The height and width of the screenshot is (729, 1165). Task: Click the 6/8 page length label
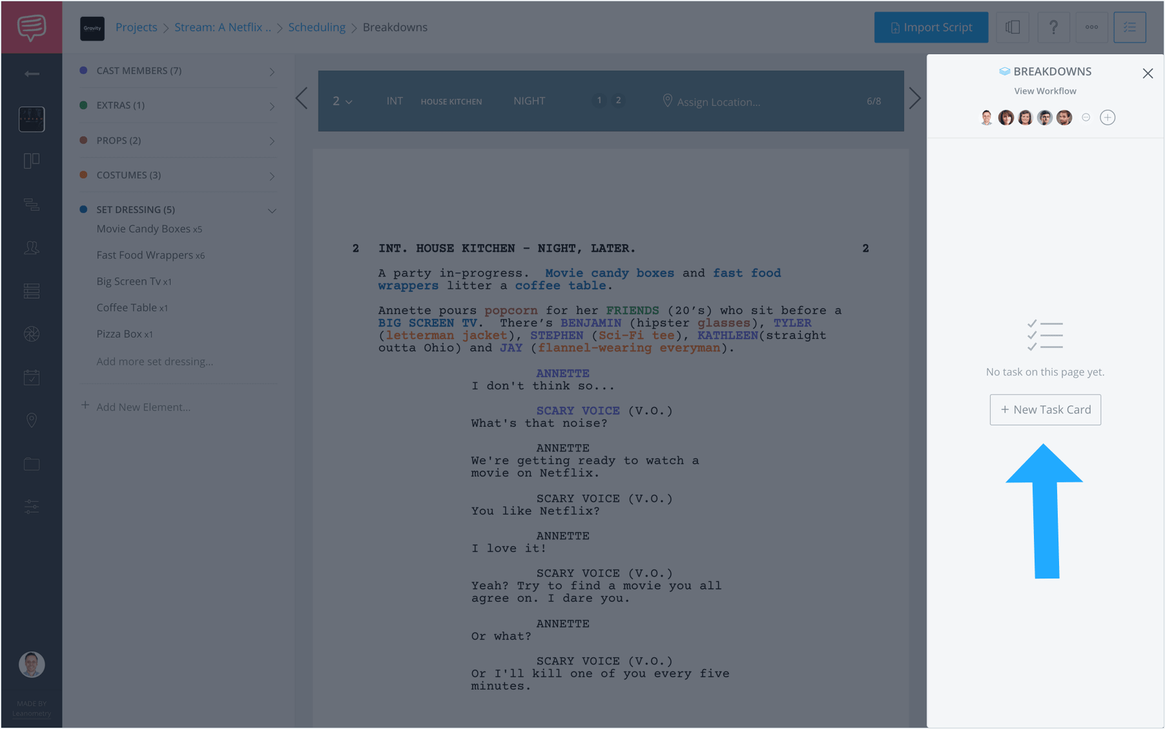click(874, 101)
